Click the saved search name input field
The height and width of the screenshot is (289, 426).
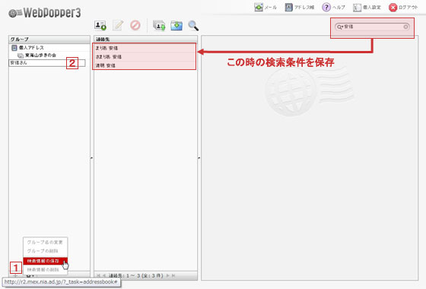point(47,62)
